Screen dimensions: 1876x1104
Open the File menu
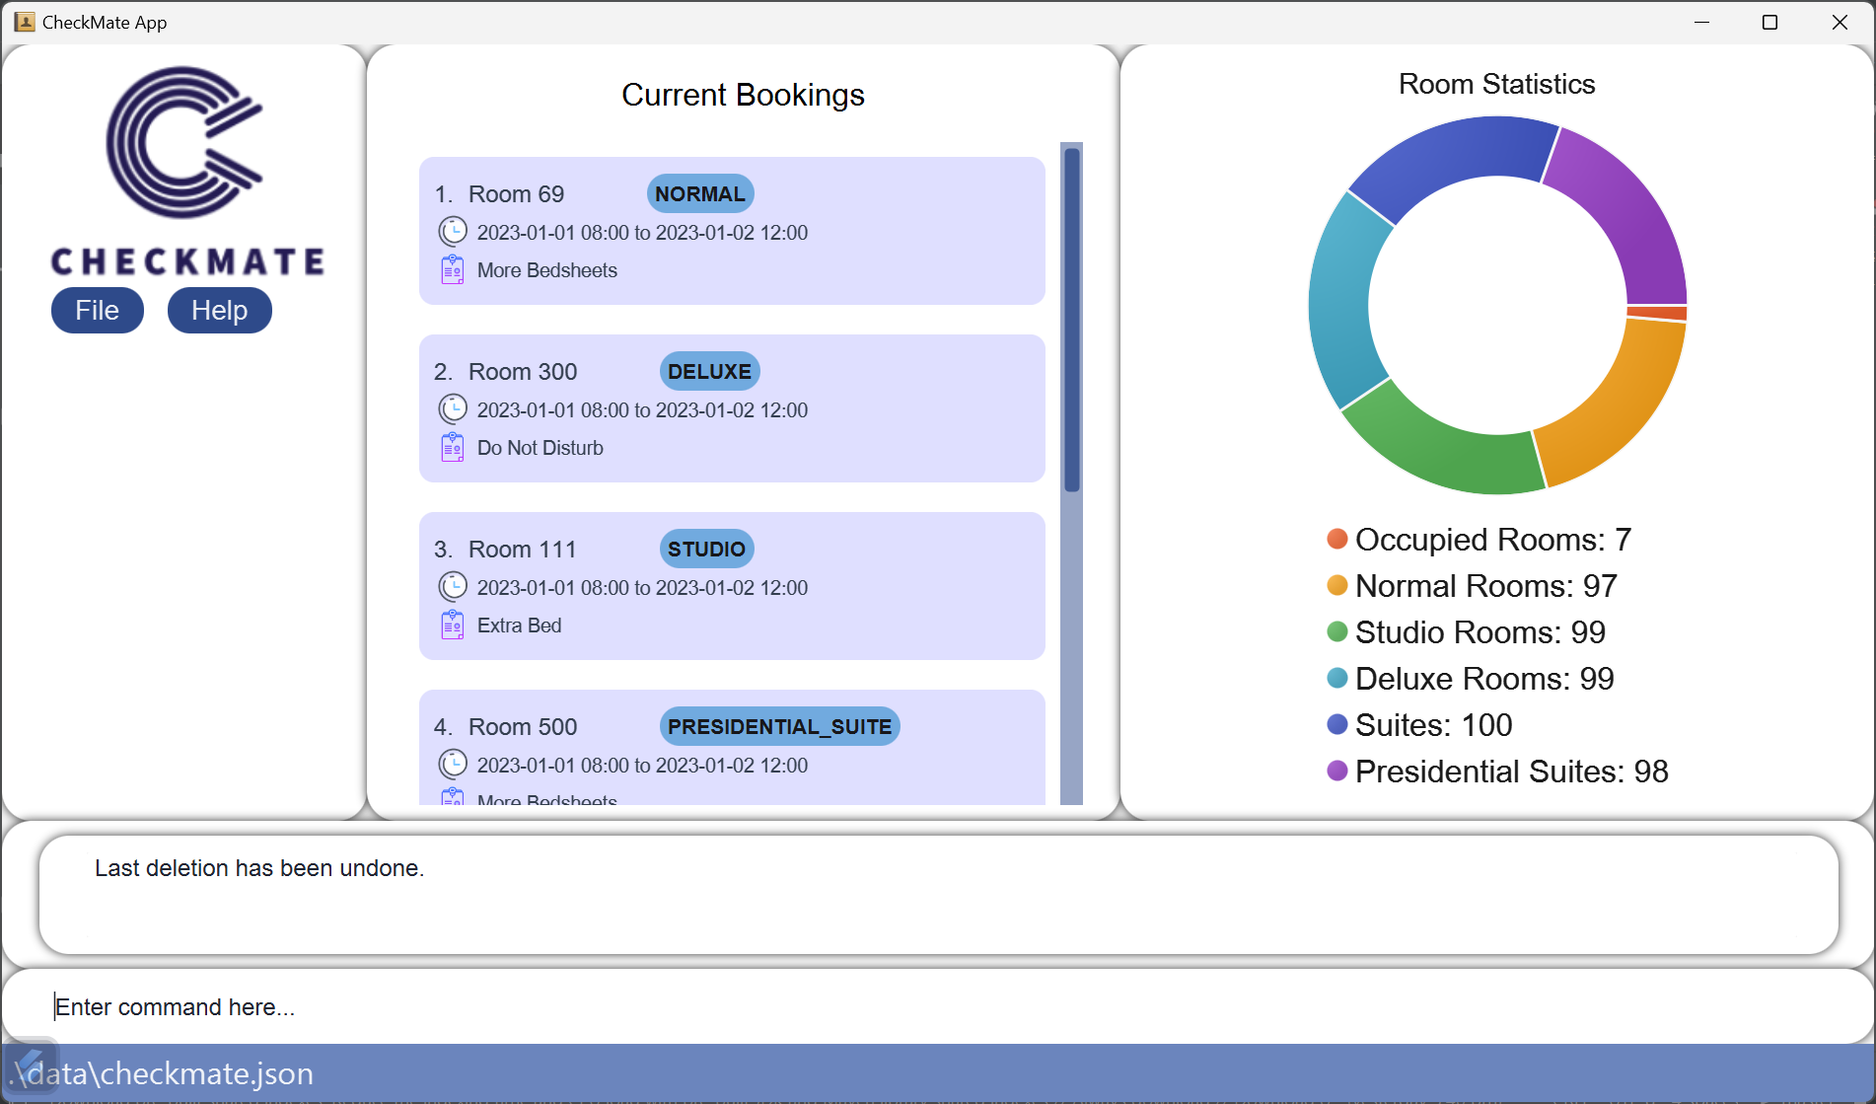click(x=97, y=311)
